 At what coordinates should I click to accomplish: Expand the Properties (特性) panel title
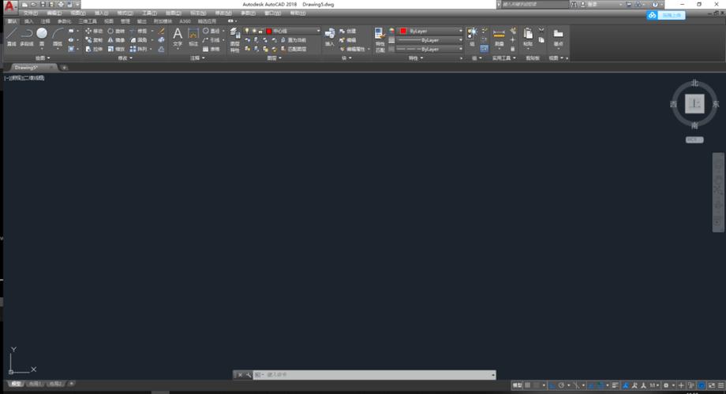[415, 58]
